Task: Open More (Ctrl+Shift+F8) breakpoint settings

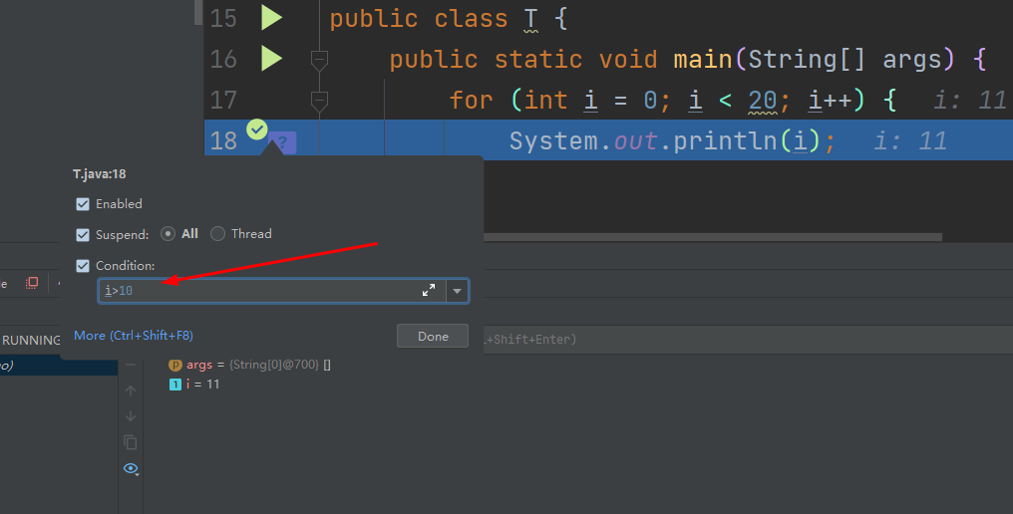Action: pos(133,335)
